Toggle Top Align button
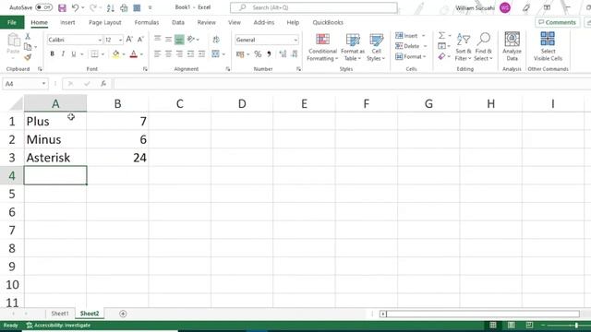591x332 pixels. point(158,39)
